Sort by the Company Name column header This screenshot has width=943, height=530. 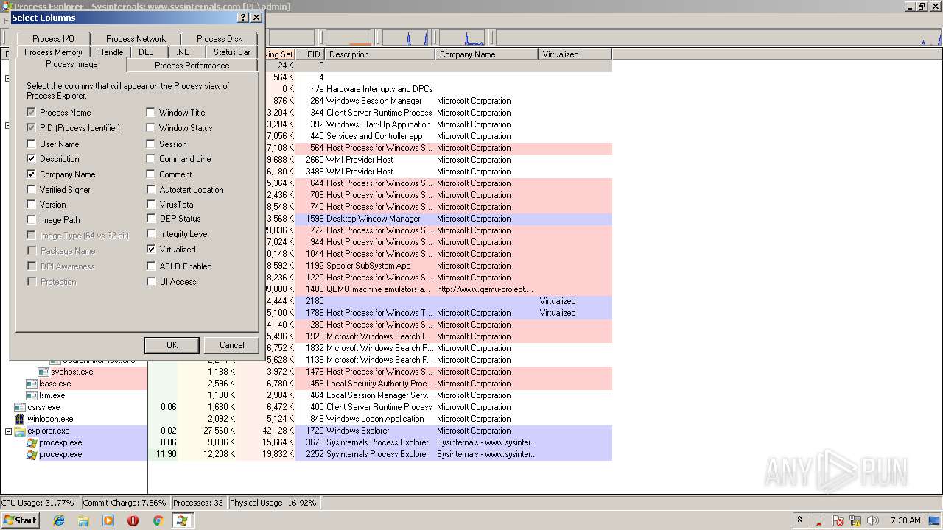487,54
